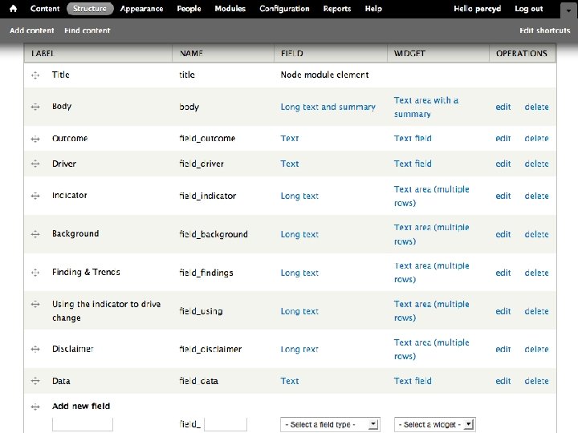Viewport: 578px width, 433px height.
Task: Open Long text and summary field type for Body
Action: pyautogui.click(x=328, y=107)
